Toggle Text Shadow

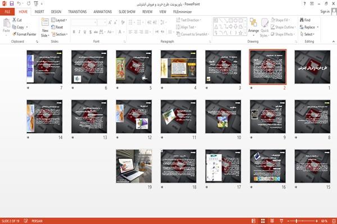click(x=90, y=32)
